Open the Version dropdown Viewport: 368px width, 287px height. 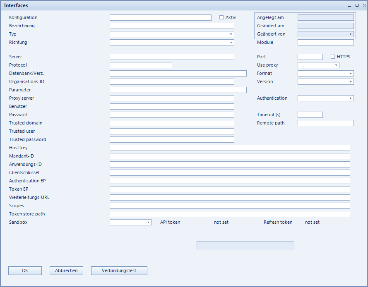325,81
